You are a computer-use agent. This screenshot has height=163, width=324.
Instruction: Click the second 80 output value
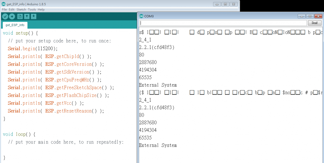[141, 115]
